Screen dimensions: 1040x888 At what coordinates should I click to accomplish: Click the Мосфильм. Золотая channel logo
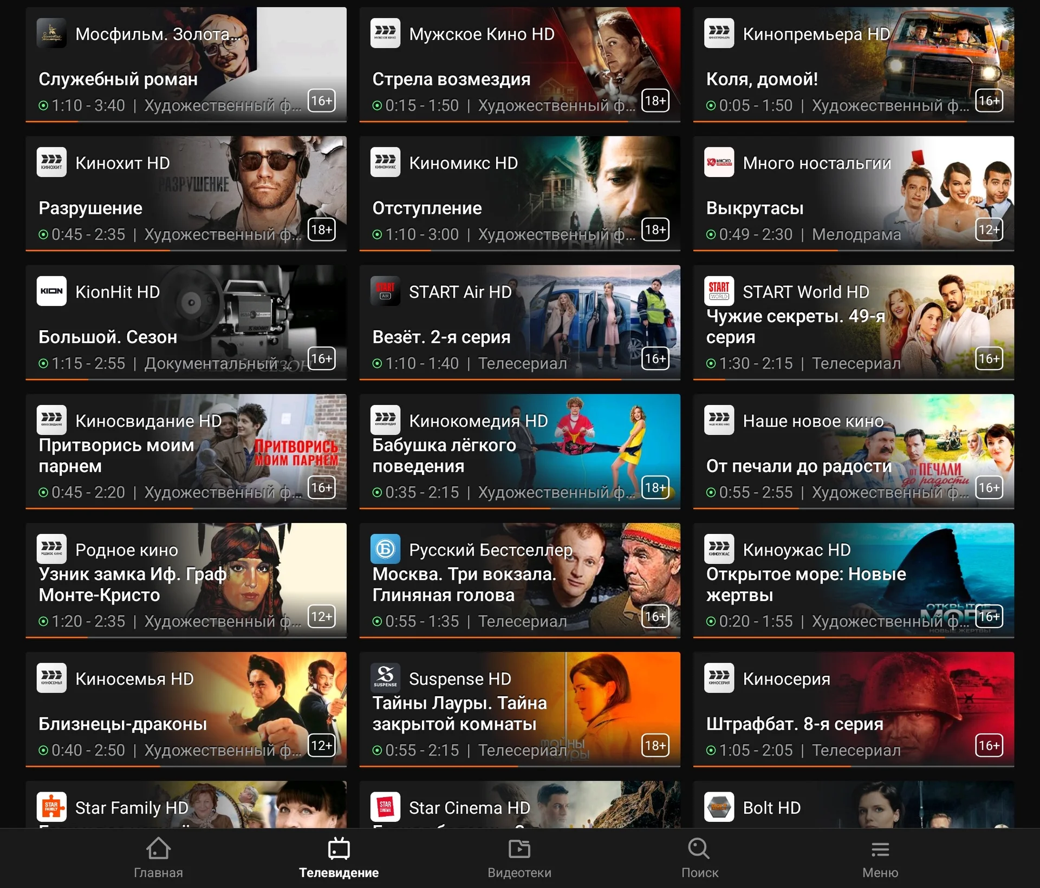coord(51,33)
